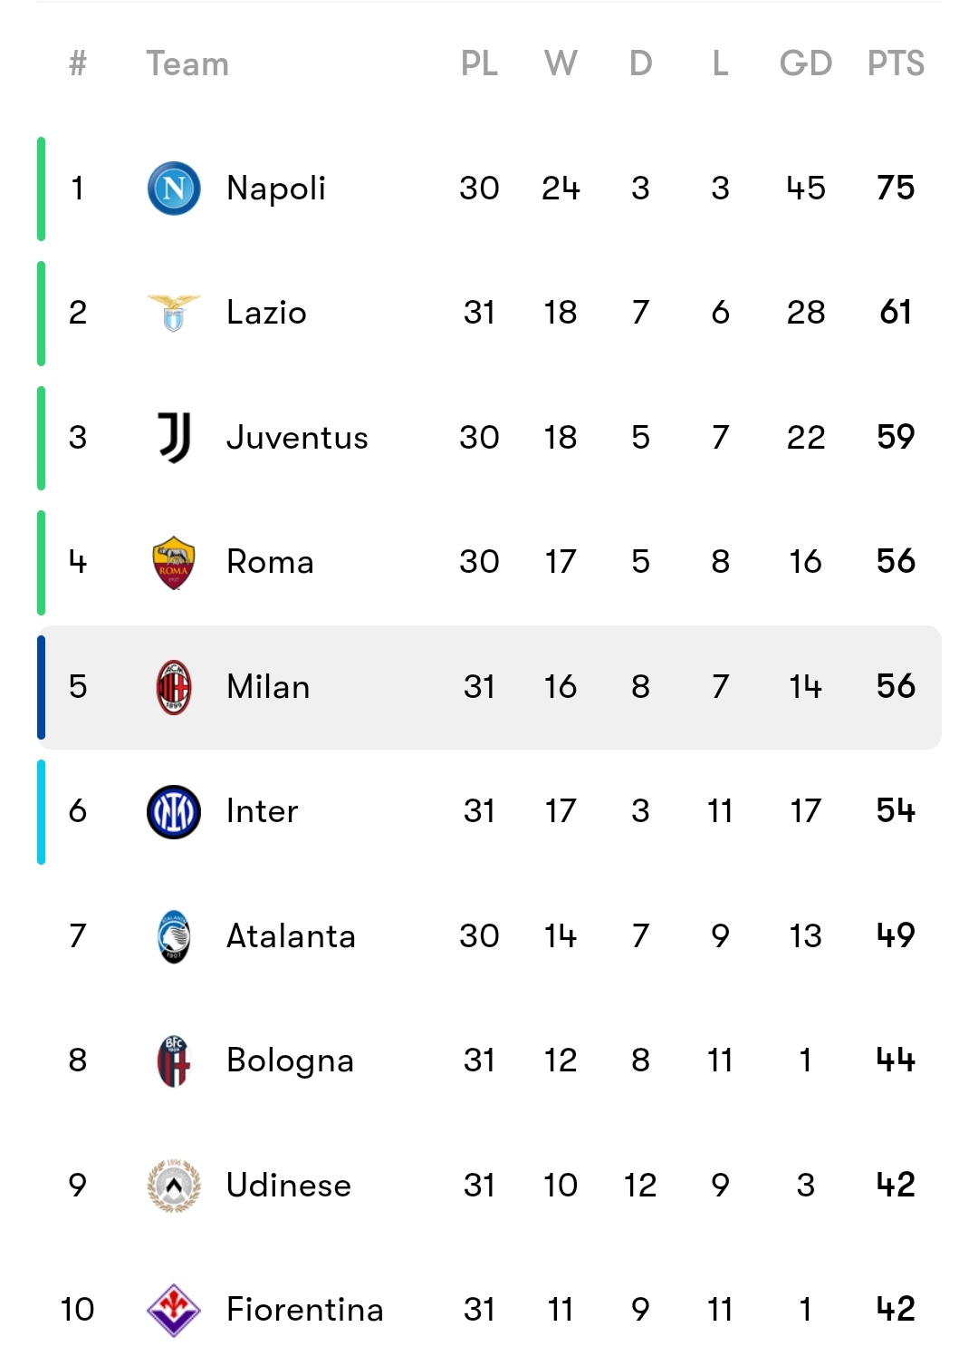Tap the Udinese crest
978x1356 pixels.
(x=174, y=1186)
